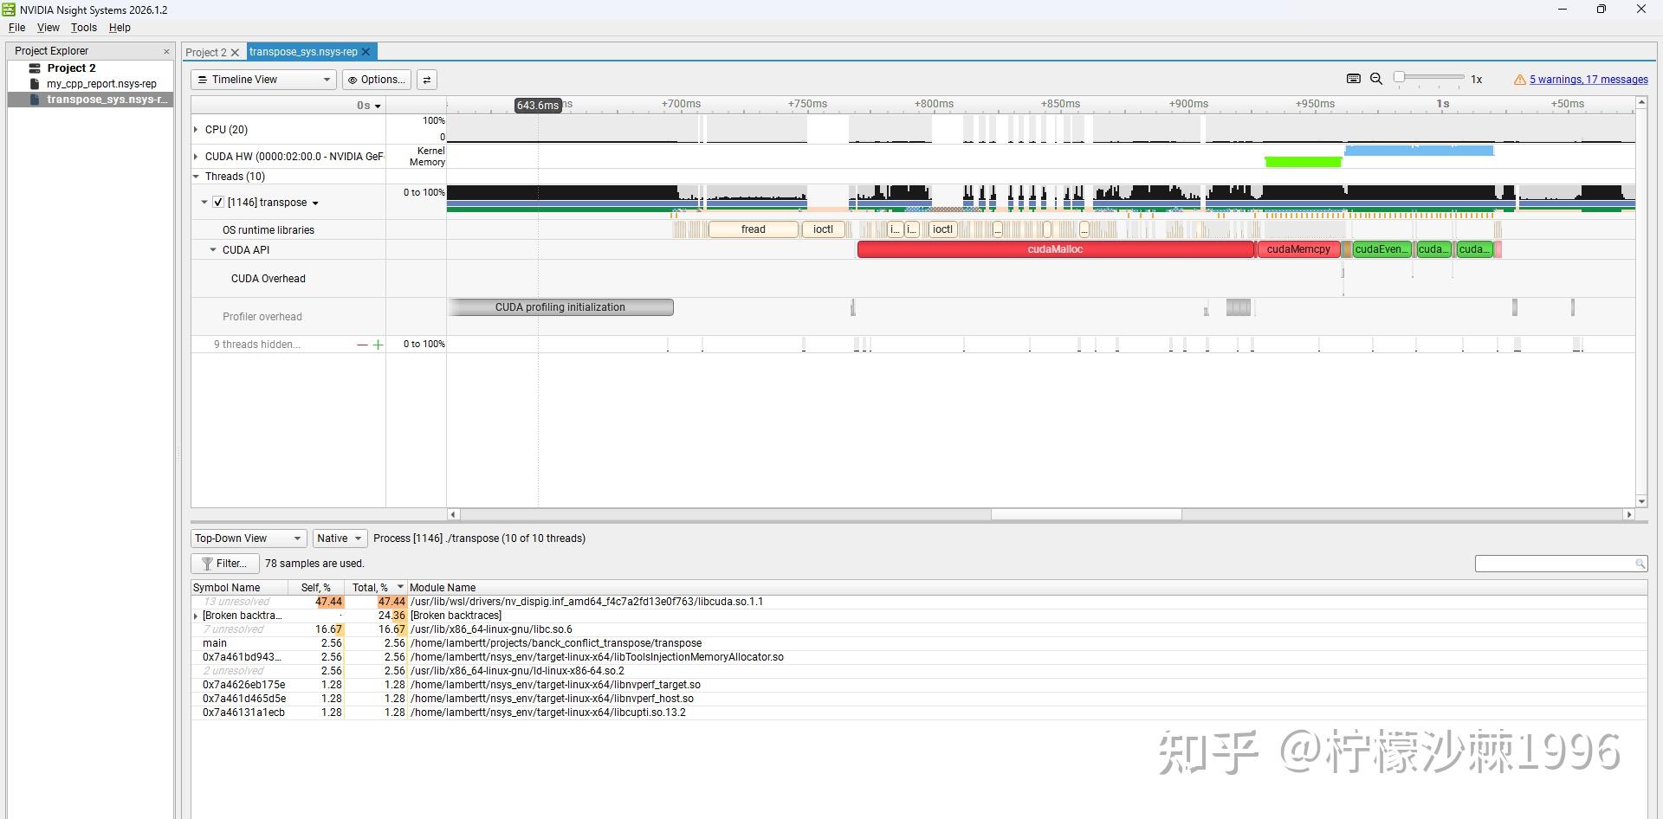1663x819 pixels.
Task: Open the keyboard shortcuts icon
Action: coord(1354,79)
